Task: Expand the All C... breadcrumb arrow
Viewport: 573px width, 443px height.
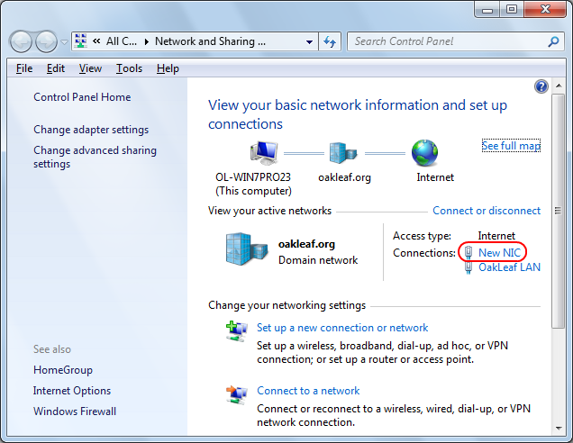Action: [147, 41]
